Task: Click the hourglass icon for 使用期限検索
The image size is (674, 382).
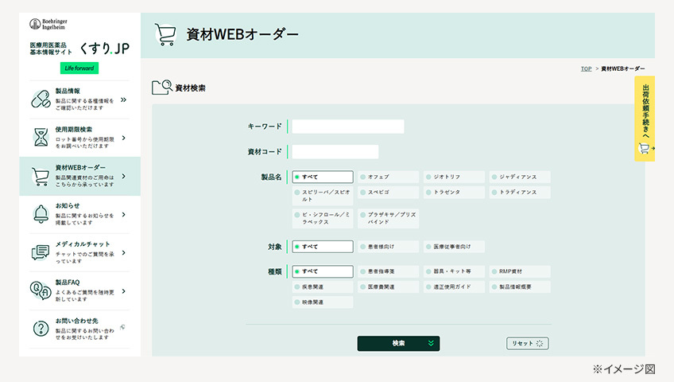Action: (x=40, y=137)
